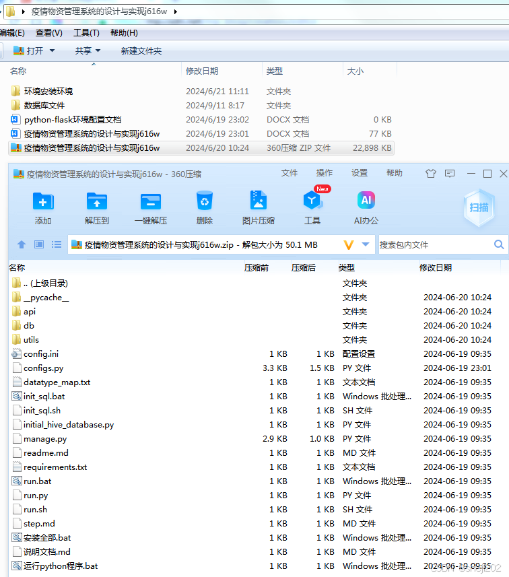509x577 pixels.
Task: Expand the breadcrumb arrow before the folder name
Action: coord(24,11)
